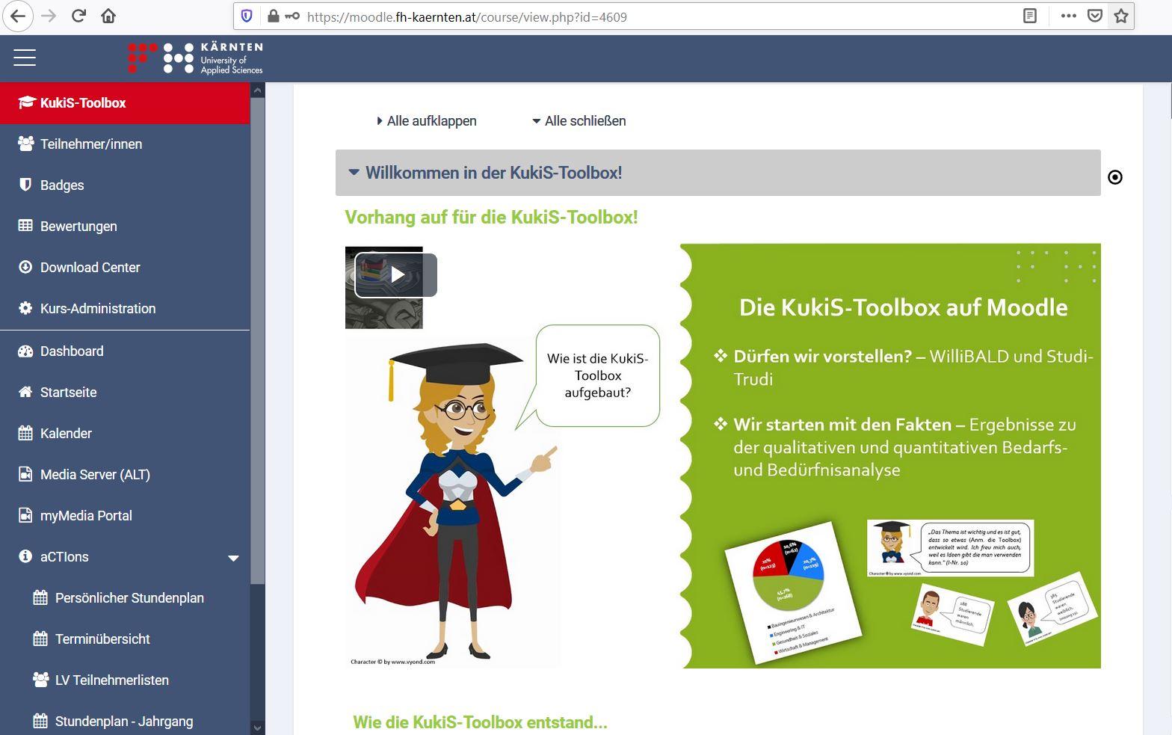Screen dimensions: 1172x735
Task: Select Download Center in sidebar
Action: pyautogui.click(x=90, y=268)
